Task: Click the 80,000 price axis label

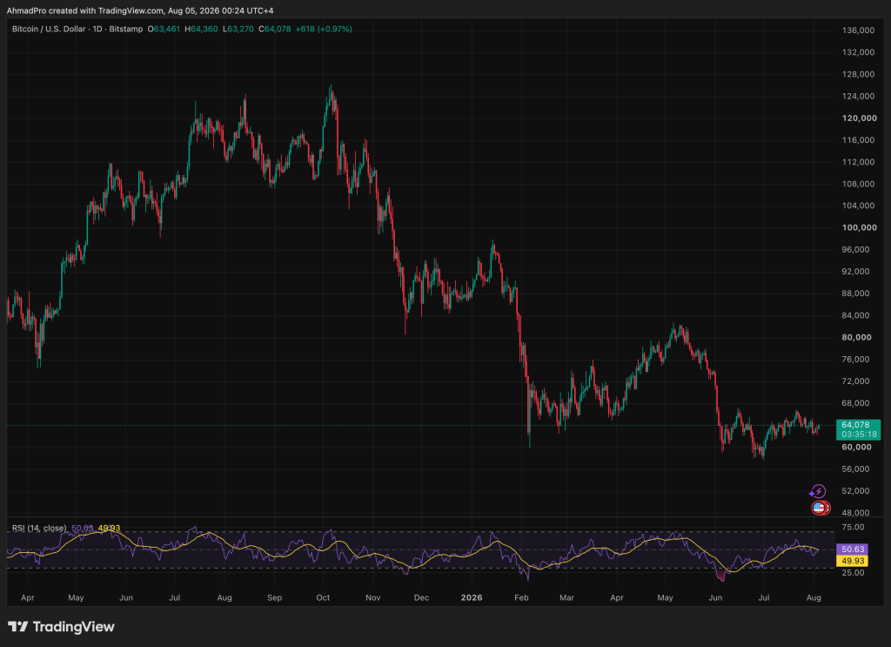Action: pyautogui.click(x=856, y=337)
